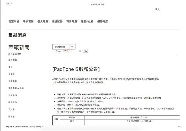Select 智慧手機 in the sidebar list
Screen dimensions: 186x131
13,95
